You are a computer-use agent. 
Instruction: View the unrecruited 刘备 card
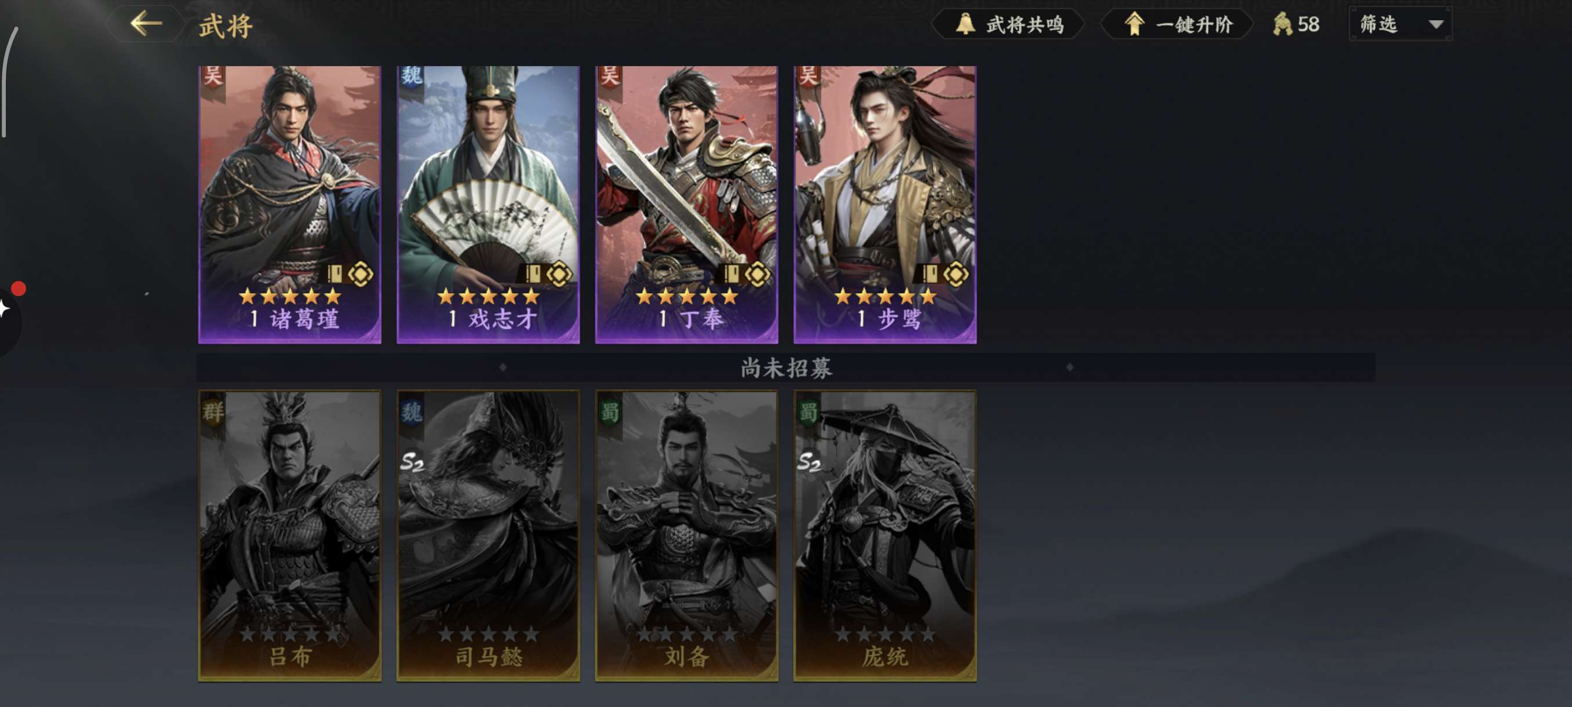[x=686, y=535]
